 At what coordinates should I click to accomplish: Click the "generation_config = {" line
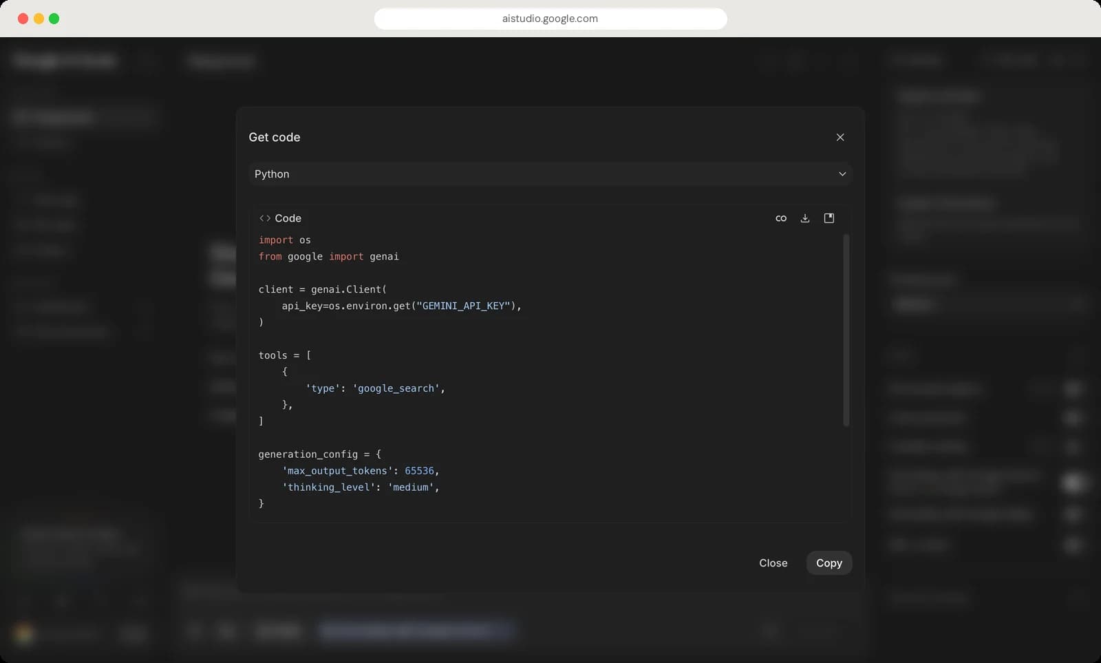coord(320,454)
